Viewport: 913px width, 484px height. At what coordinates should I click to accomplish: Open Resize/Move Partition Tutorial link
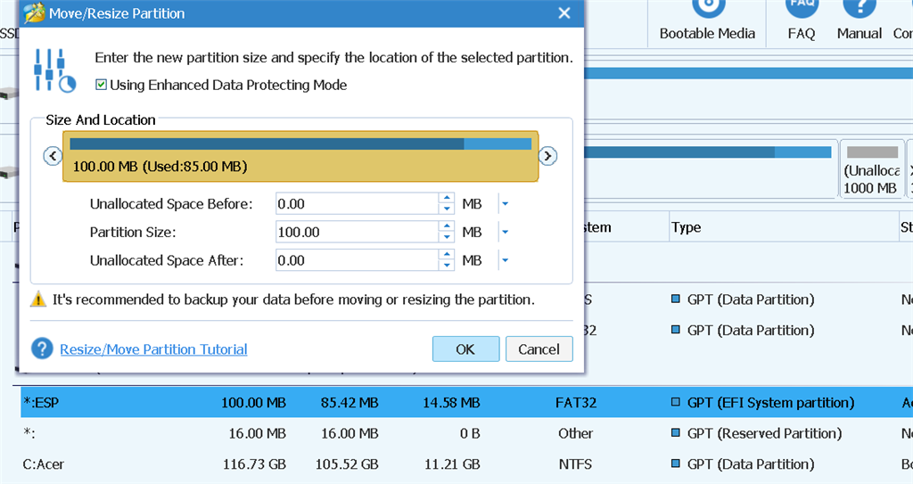pos(153,349)
